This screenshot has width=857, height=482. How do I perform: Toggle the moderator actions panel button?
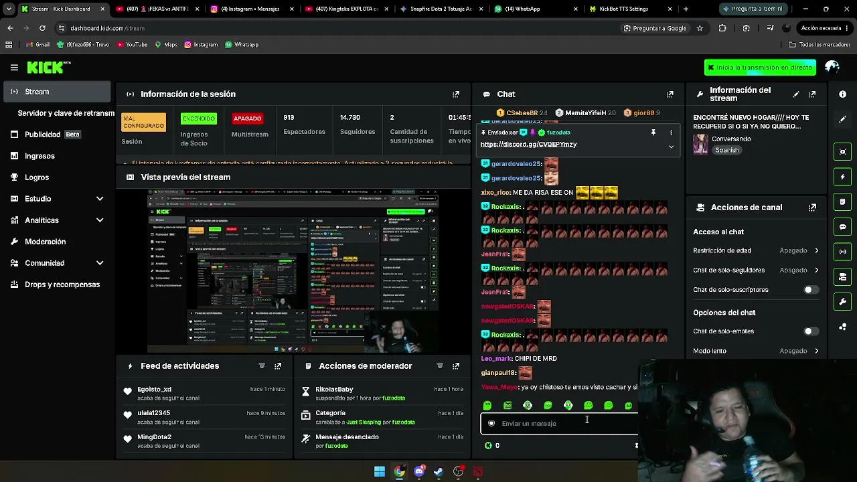(842, 276)
